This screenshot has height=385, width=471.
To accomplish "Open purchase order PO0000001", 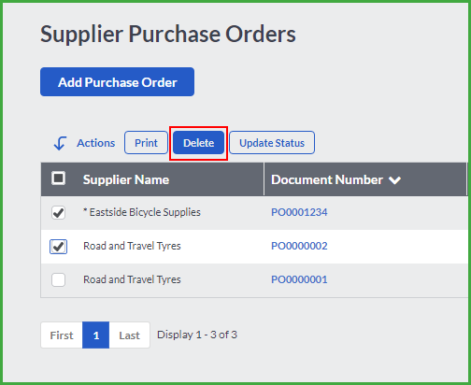I will pos(299,279).
